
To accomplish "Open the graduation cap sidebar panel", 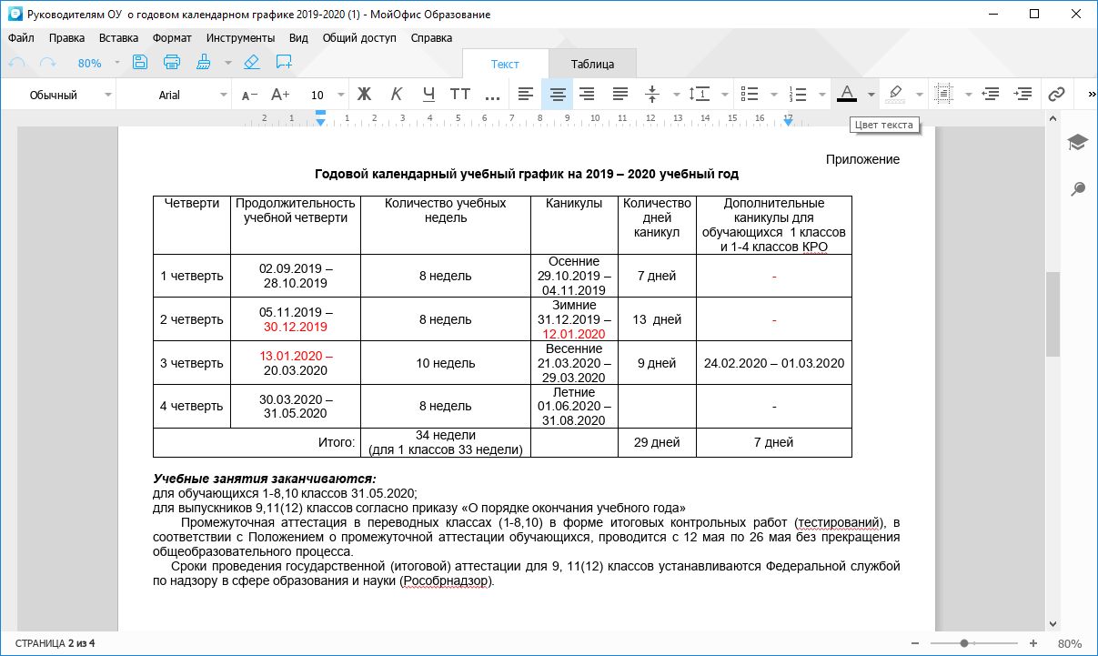I will (x=1077, y=143).
